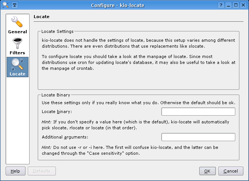Switch to the Filters page label
This screenshot has height=181, width=249.
coord(17,53)
